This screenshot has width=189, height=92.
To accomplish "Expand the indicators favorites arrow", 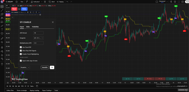I will click(42, 2).
